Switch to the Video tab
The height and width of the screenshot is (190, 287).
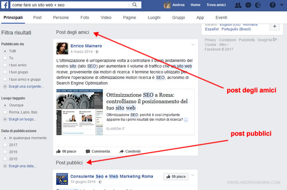click(106, 18)
